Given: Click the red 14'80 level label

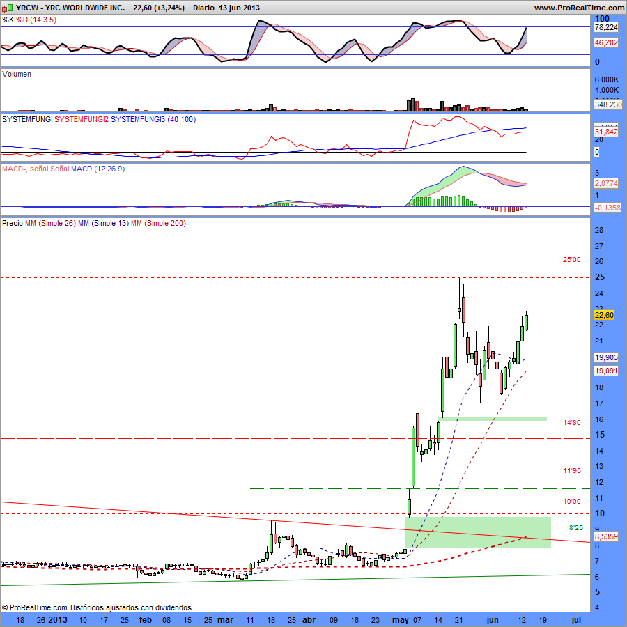Looking at the screenshot, I should click(x=571, y=423).
